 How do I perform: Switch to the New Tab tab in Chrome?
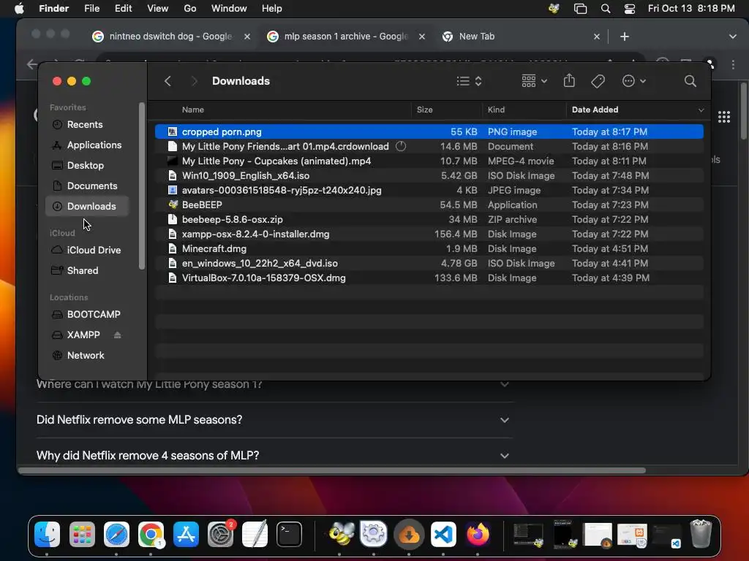[x=521, y=37]
